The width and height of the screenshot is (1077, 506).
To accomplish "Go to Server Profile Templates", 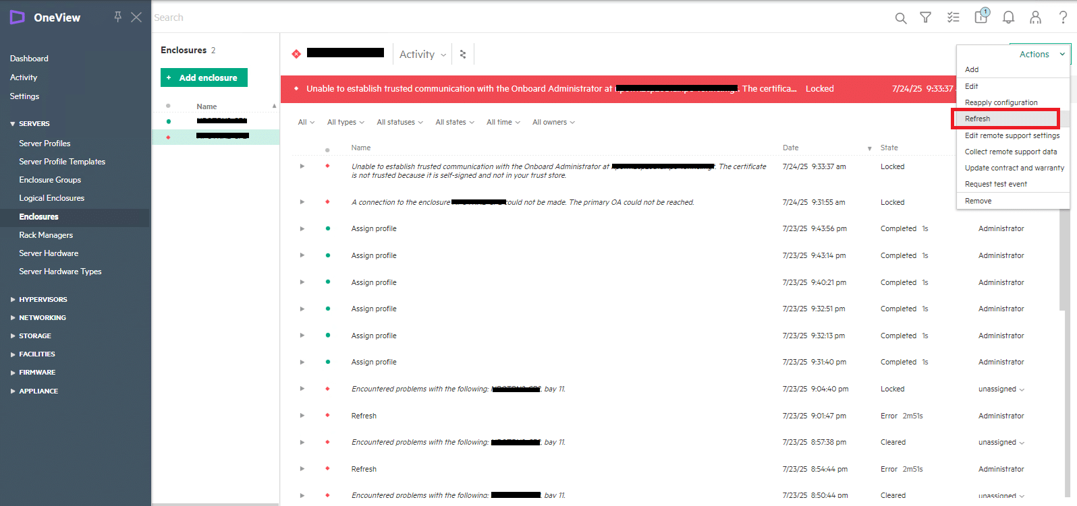I will [62, 162].
